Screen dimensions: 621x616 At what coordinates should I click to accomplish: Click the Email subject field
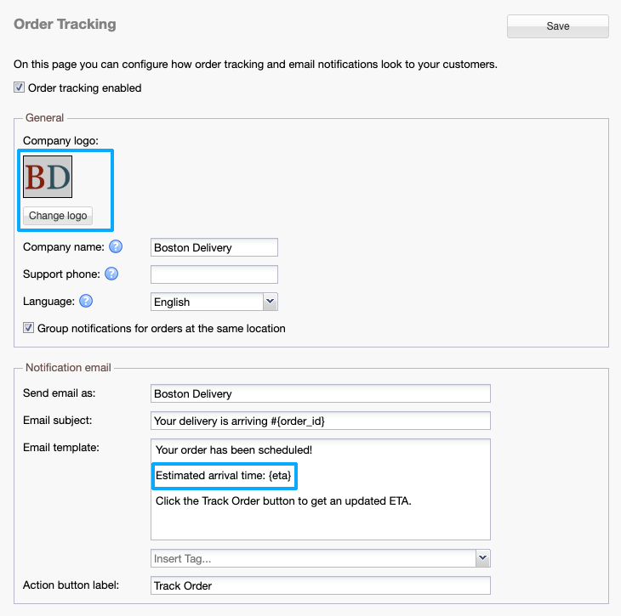tap(321, 421)
